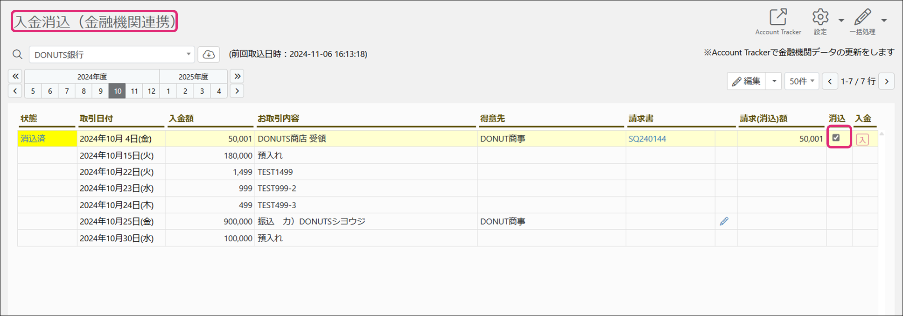Open the Account Tracker external link icon
The height and width of the screenshot is (316, 903).
coord(778,17)
